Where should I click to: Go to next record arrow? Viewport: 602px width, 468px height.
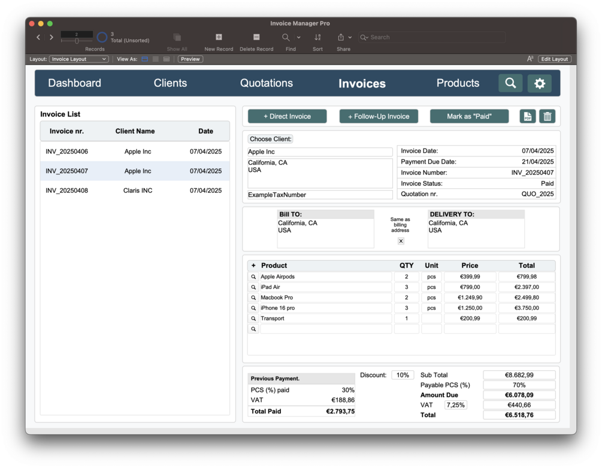52,37
